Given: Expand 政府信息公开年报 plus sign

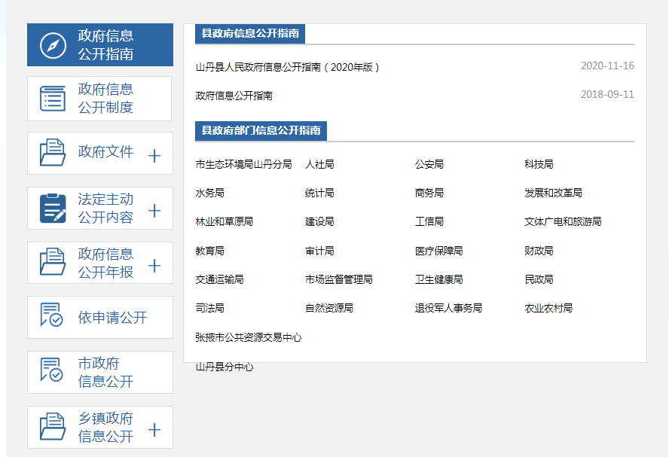Looking at the screenshot, I should tap(154, 266).
